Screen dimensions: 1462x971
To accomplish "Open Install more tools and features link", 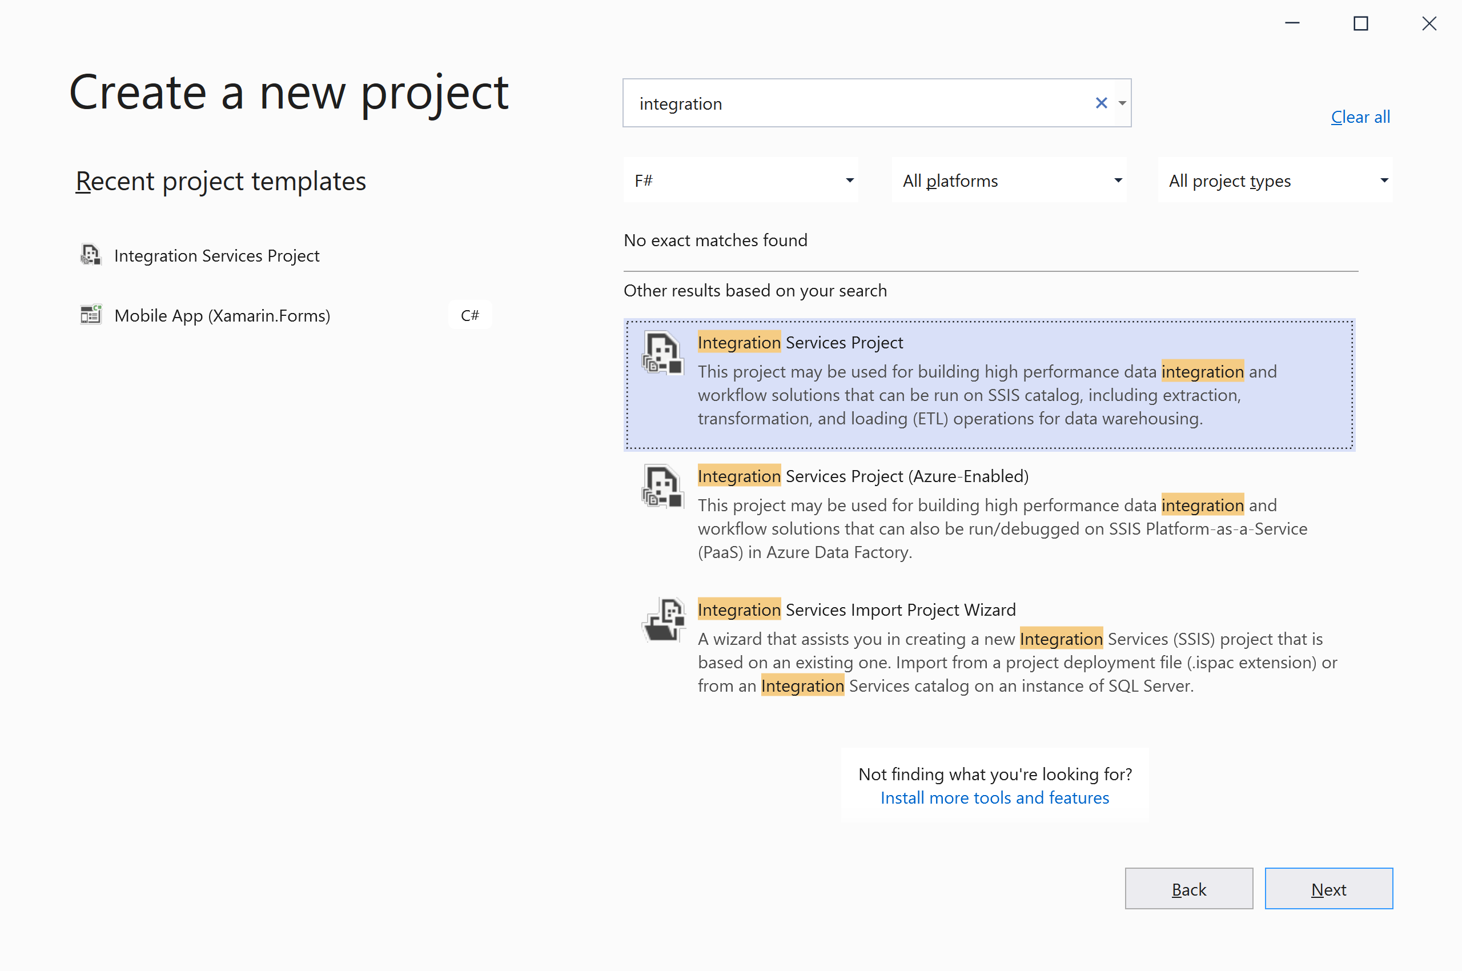I will (x=994, y=797).
